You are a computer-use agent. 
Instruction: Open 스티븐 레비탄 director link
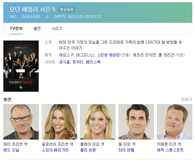coord(108,55)
